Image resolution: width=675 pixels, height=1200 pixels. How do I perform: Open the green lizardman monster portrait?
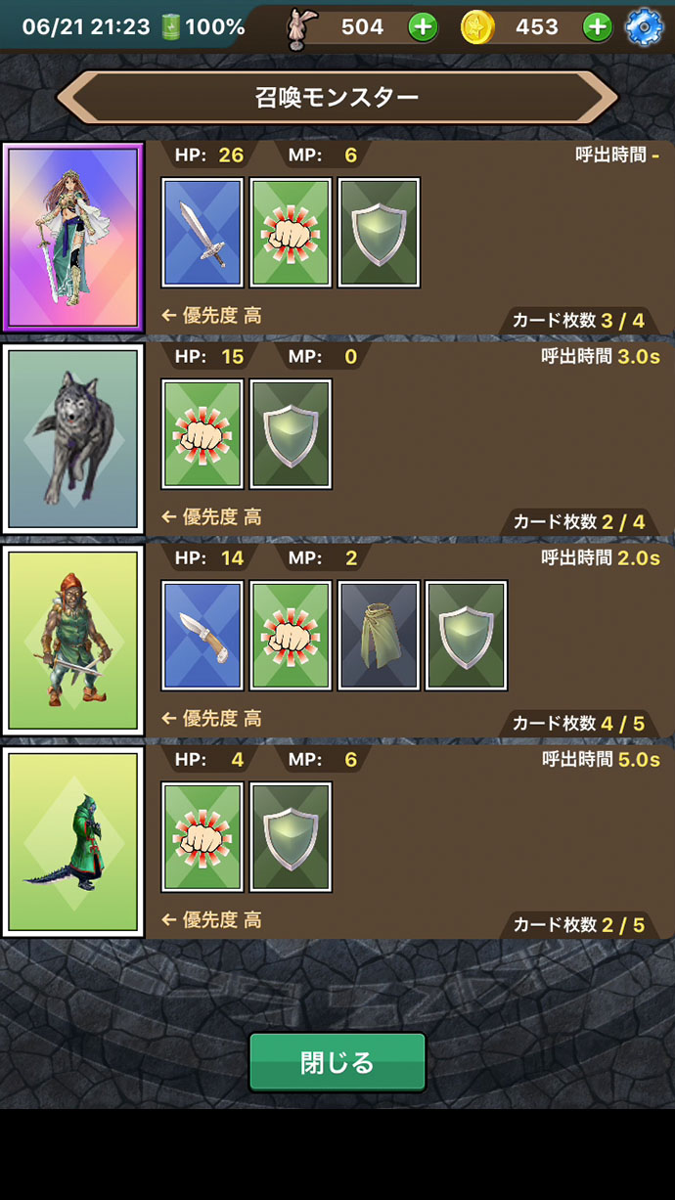click(x=73, y=842)
